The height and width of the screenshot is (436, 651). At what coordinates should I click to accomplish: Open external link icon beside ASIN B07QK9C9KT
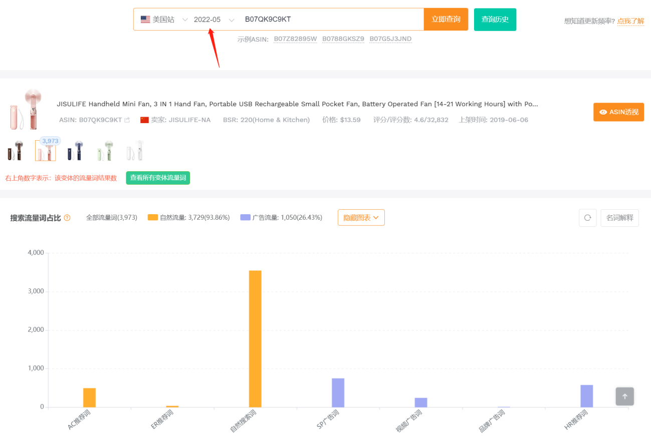point(127,120)
